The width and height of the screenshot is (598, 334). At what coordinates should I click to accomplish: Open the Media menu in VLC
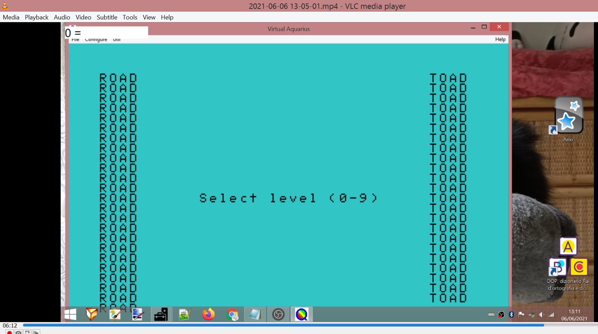[11, 17]
